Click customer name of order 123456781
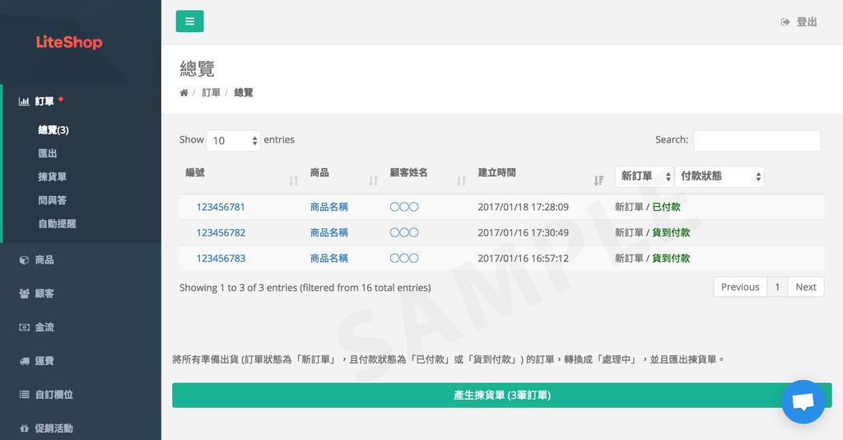 tap(404, 207)
